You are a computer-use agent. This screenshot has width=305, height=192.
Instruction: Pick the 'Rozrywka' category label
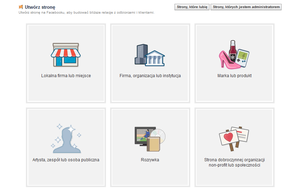point(150,160)
